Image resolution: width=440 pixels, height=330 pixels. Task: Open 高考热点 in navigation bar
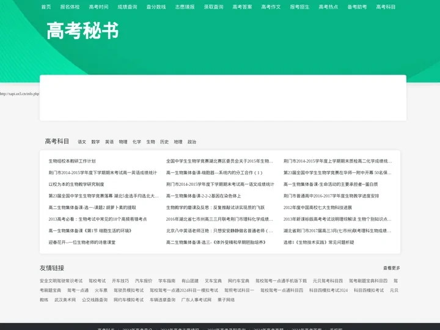coord(328,7)
